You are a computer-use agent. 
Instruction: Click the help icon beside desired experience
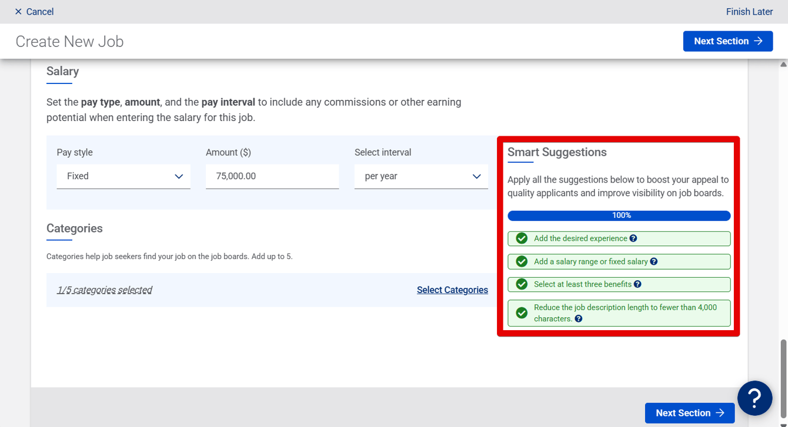pyautogui.click(x=633, y=238)
